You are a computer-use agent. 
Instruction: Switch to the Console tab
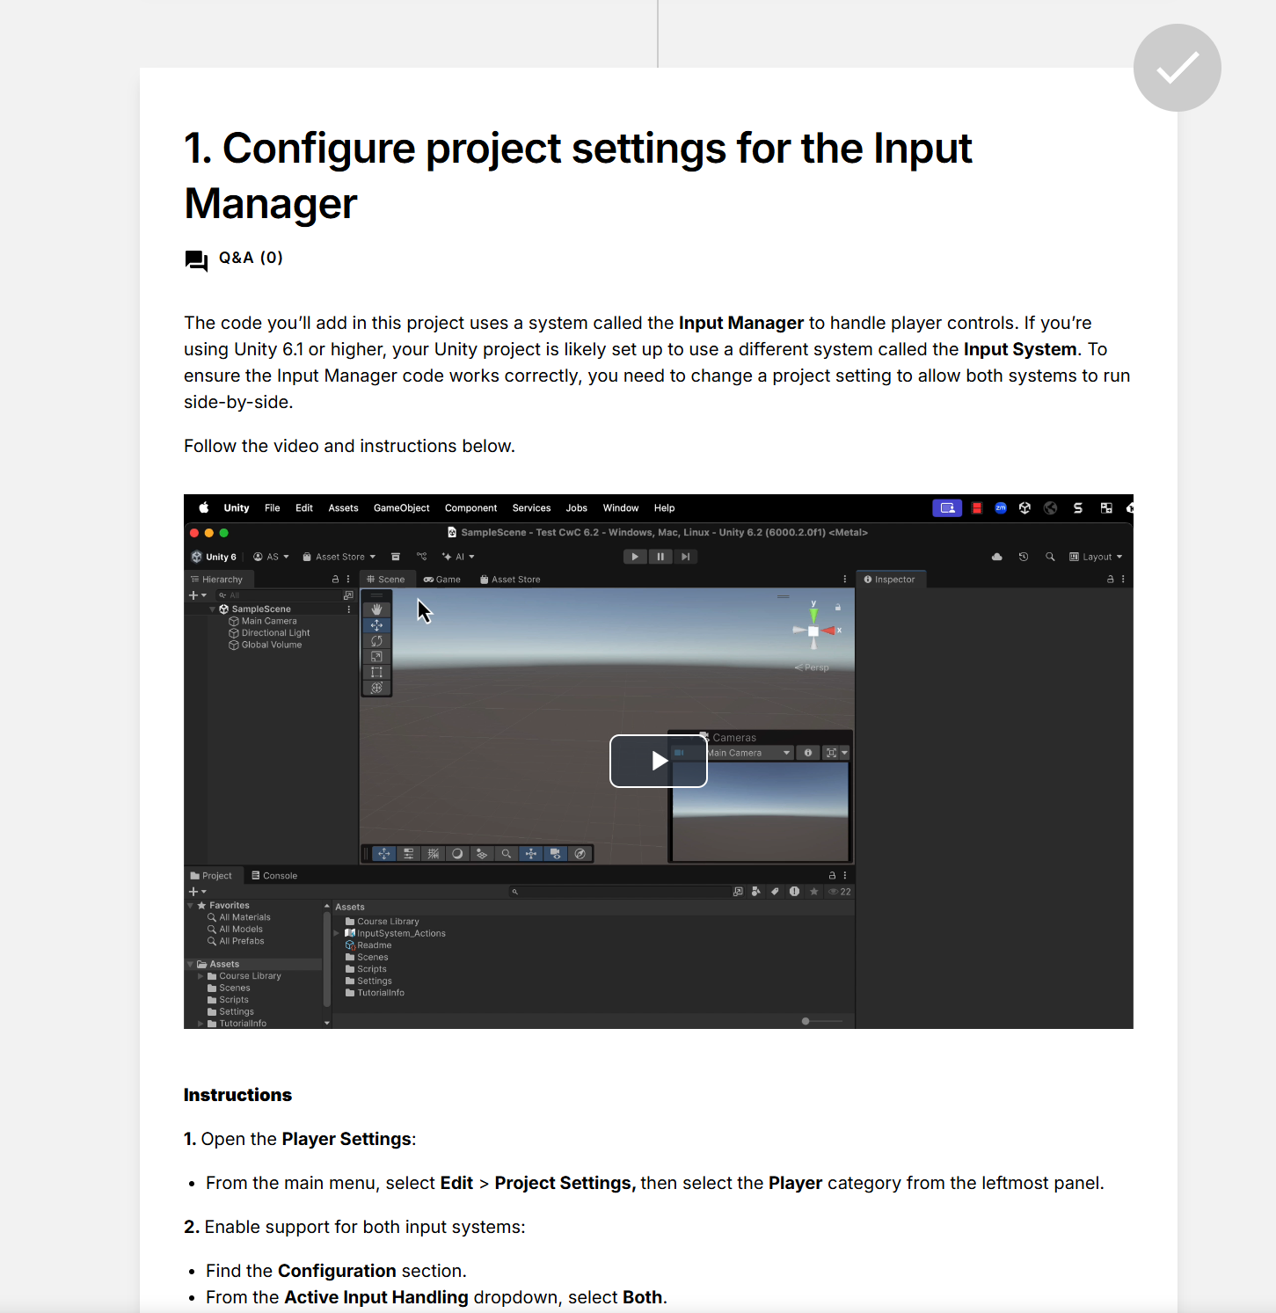(274, 876)
